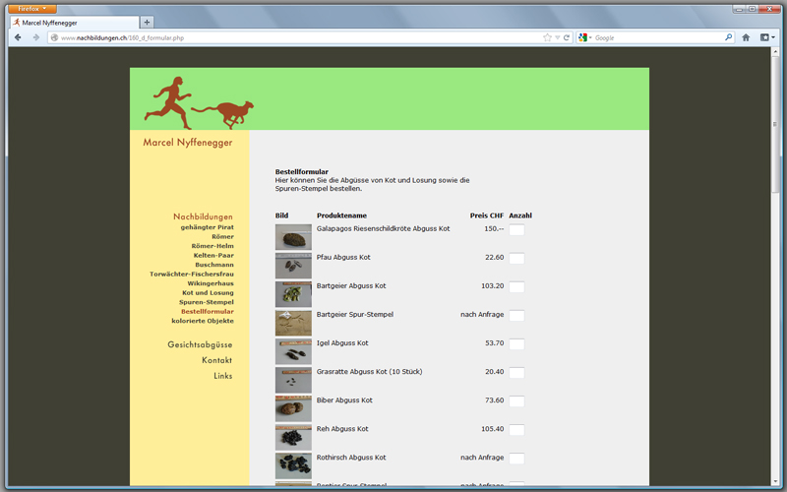Select the Marcel Nyffenegger tab
The image size is (787, 492).
coord(74,22)
